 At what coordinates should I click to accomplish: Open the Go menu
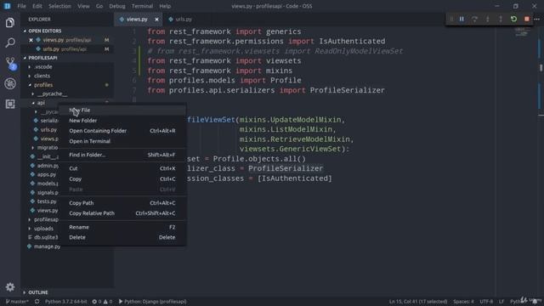(x=99, y=6)
